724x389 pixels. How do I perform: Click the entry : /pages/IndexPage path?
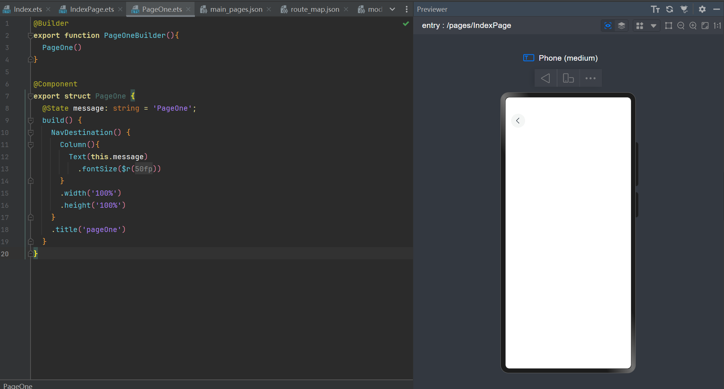click(466, 25)
